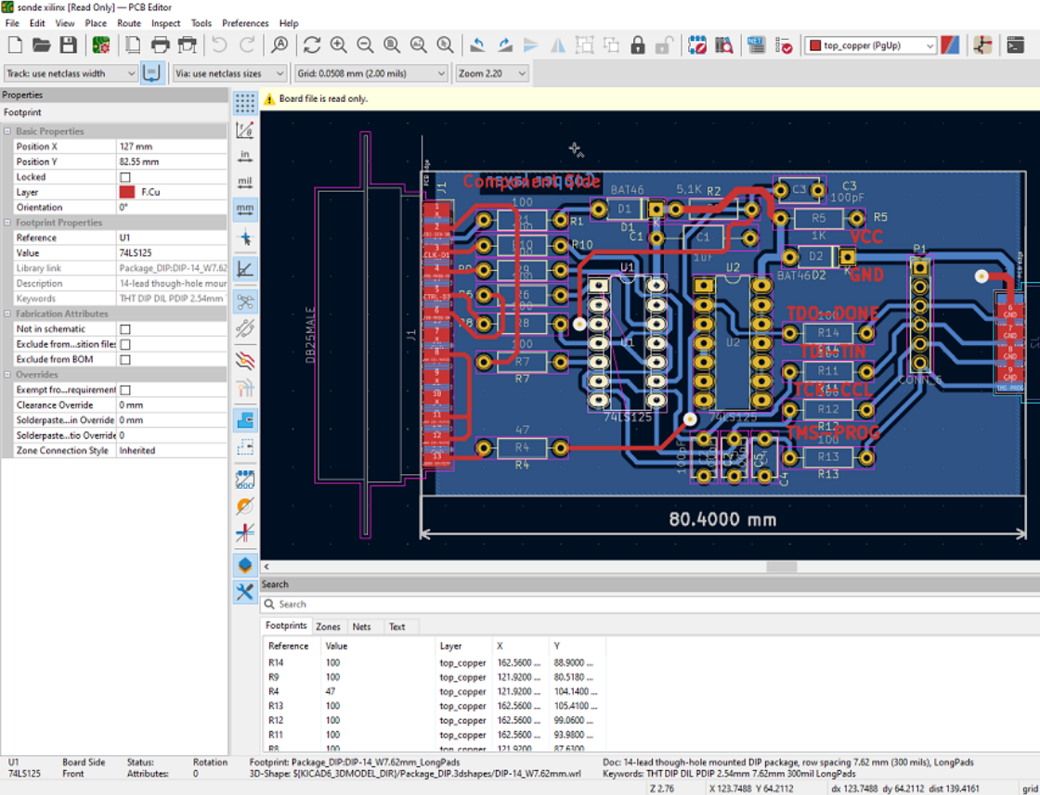This screenshot has width=1040, height=795.
Task: Switch to the Nets tab
Action: 361,627
